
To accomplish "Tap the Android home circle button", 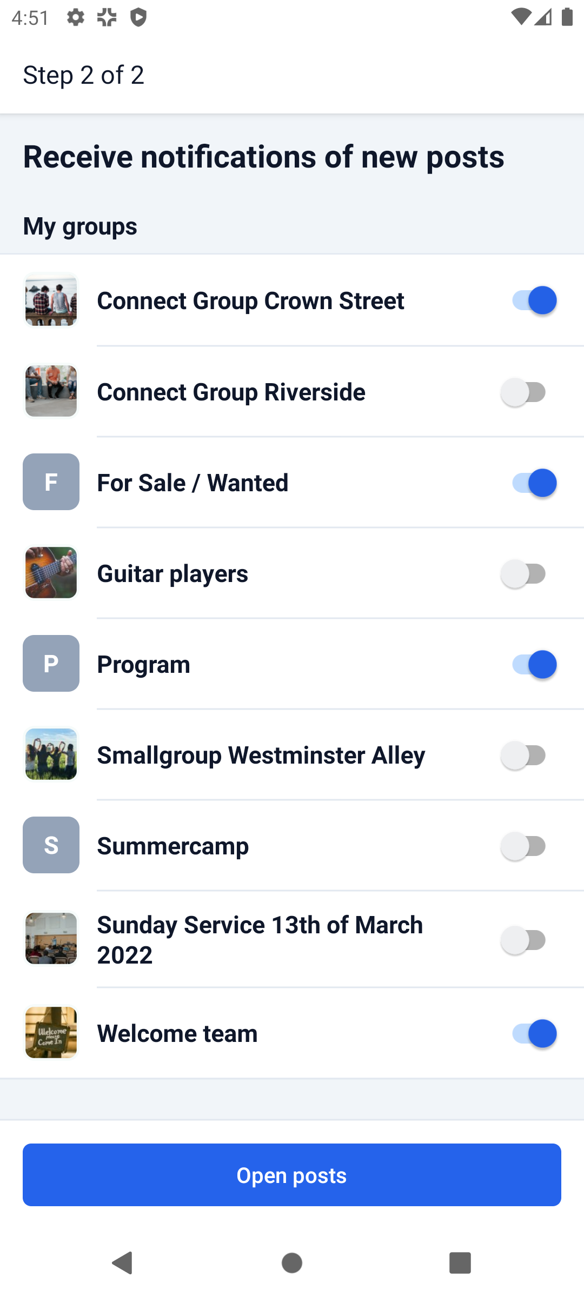I will tap(292, 1263).
